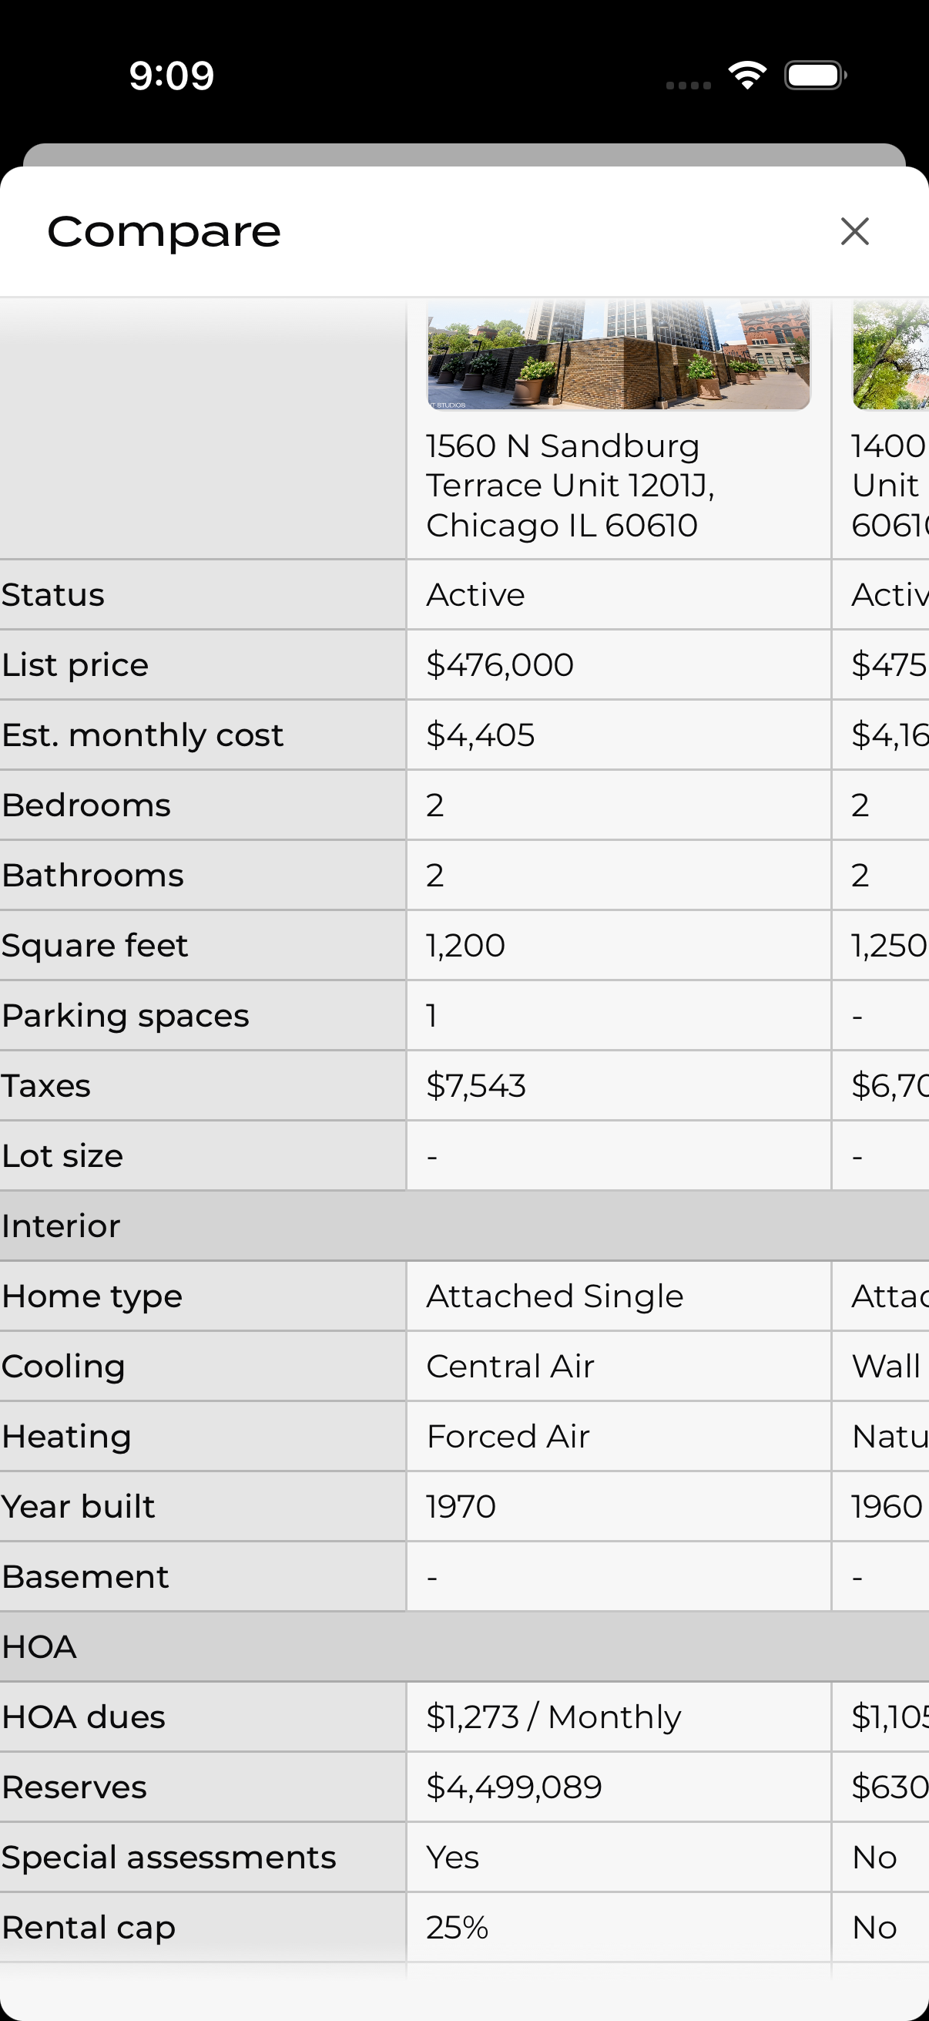Tap the Wi-Fi icon in the status bar

point(747,76)
